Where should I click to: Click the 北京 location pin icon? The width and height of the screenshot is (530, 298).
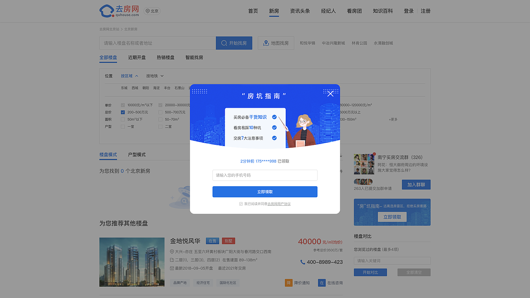point(148,11)
